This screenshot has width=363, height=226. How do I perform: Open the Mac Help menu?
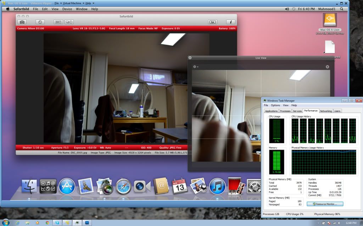[94, 9]
